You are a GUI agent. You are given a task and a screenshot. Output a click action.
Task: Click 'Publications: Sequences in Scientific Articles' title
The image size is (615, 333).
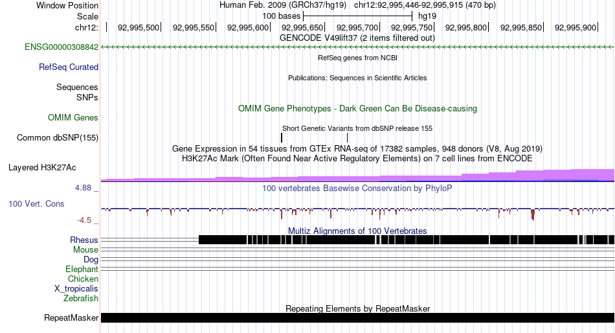point(357,78)
